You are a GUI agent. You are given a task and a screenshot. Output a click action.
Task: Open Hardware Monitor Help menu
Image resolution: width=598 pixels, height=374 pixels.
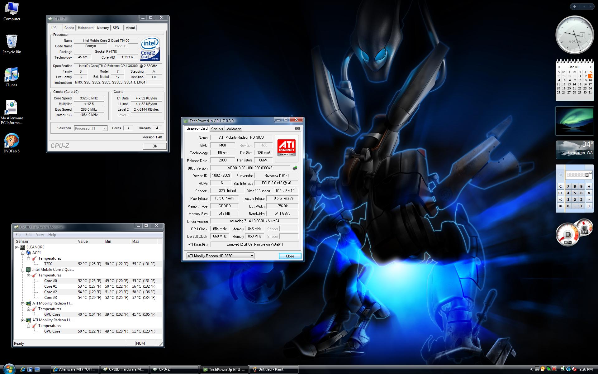pos(52,235)
